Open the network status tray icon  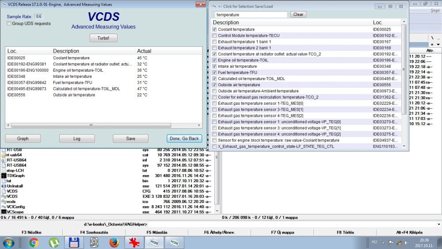[x=399, y=242]
